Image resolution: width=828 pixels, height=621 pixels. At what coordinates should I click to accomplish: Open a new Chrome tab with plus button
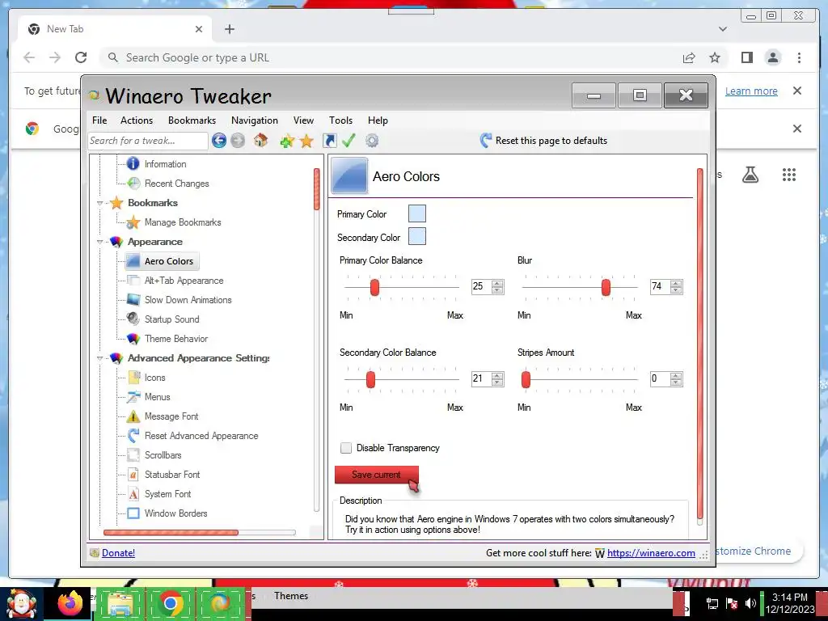point(229,29)
